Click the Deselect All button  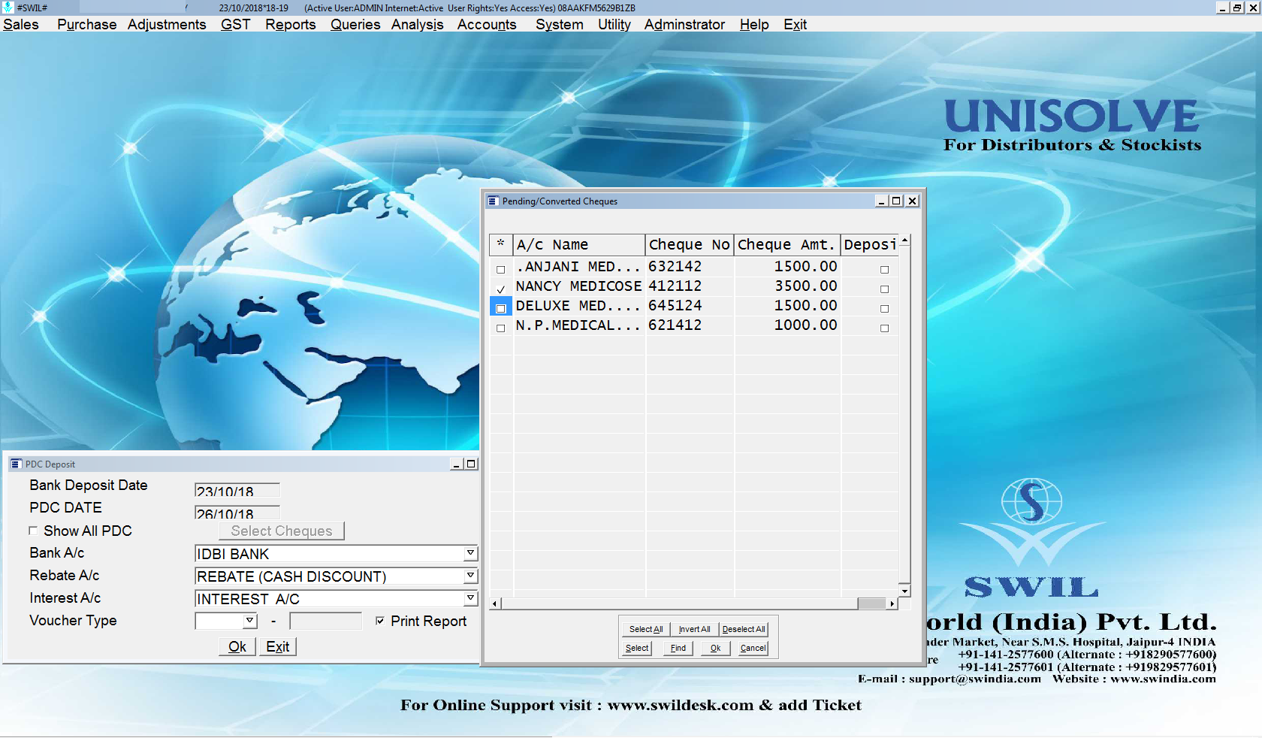[744, 629]
